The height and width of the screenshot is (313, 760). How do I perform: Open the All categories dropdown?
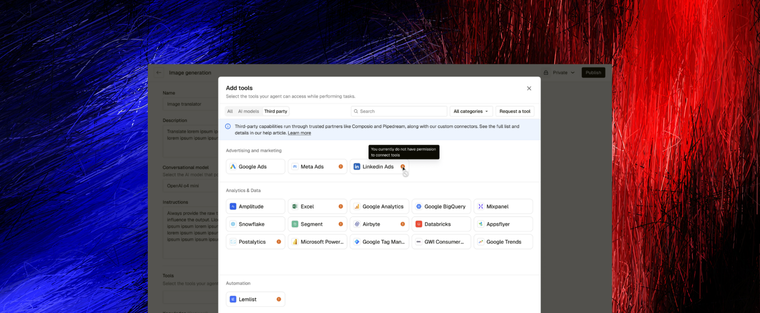click(x=471, y=111)
